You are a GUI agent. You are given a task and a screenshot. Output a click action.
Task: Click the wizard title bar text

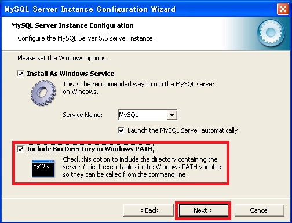90,9
